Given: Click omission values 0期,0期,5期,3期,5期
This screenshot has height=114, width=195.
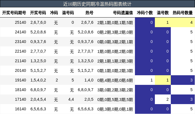Looking at the screenshot, I should [x=115, y=100].
